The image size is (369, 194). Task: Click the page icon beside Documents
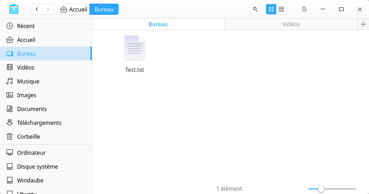point(10,109)
